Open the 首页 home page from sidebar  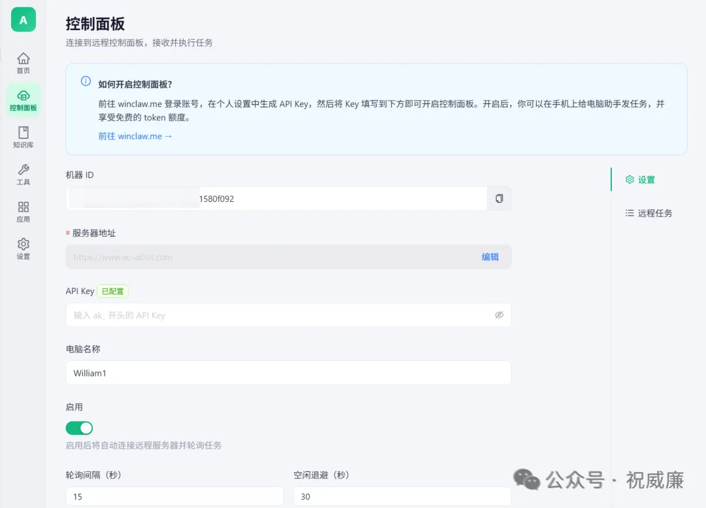pyautogui.click(x=23, y=62)
